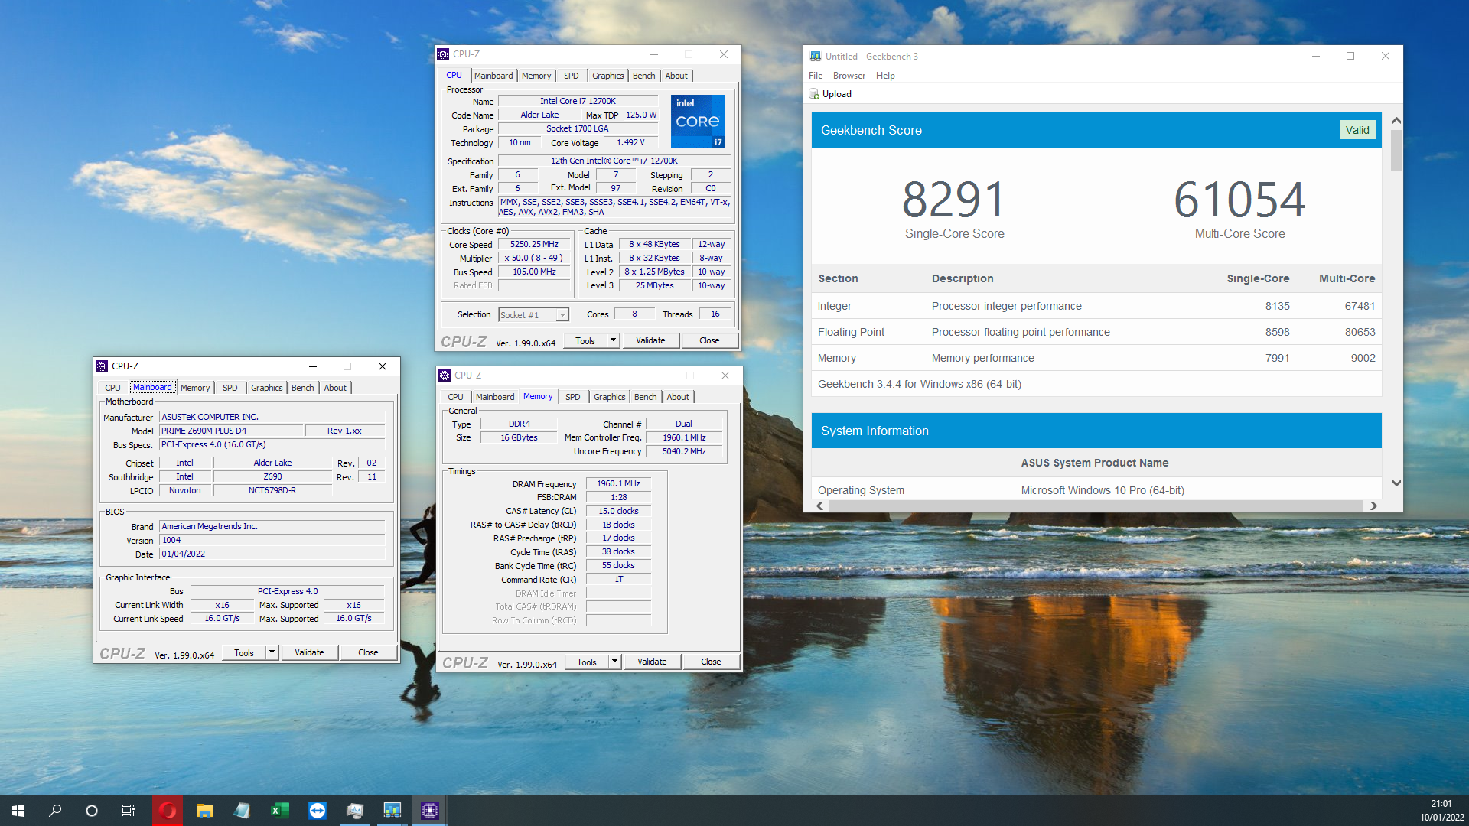Viewport: 1469px width, 826px height.
Task: Switch to Geekbench taskbar icon
Action: (x=392, y=811)
